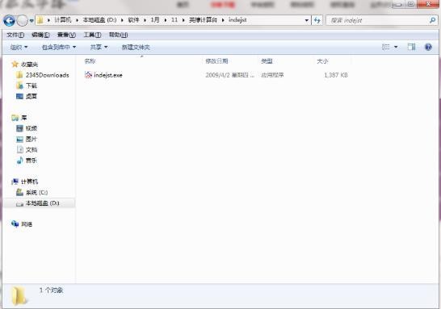
Task: Click the search magnifier icon
Action: (433, 20)
